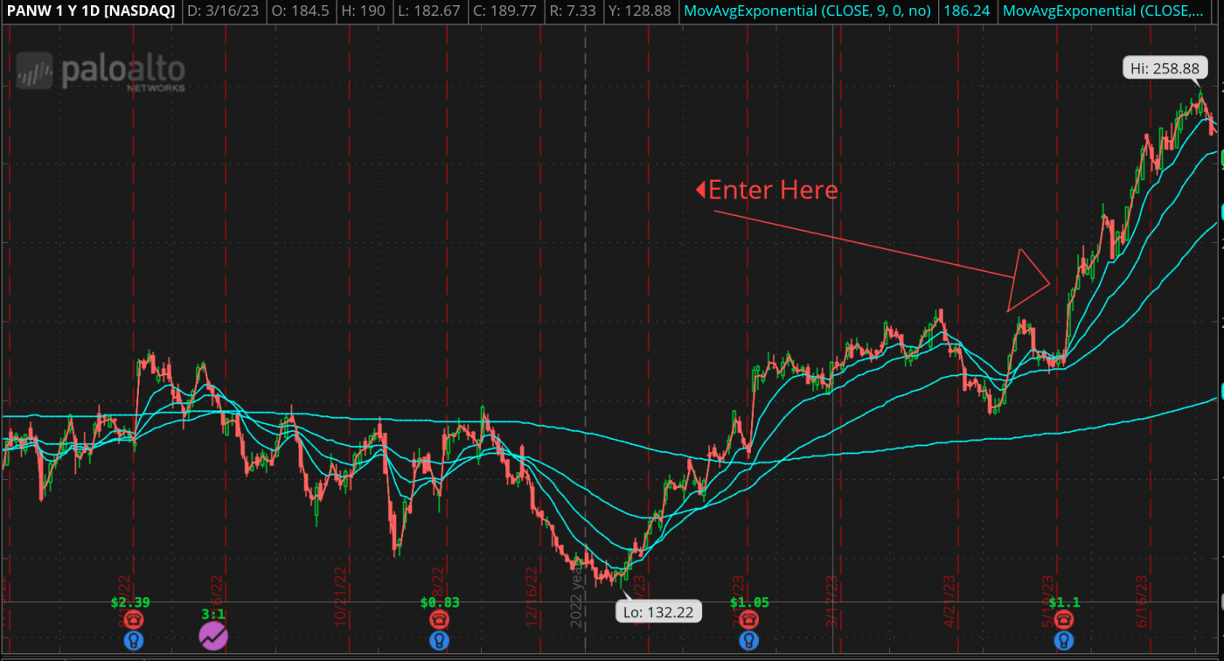Click the PANW 1 Y 1D [NASDAQ] symbol label
Viewport: 1224px width, 661px height.
coord(90,11)
